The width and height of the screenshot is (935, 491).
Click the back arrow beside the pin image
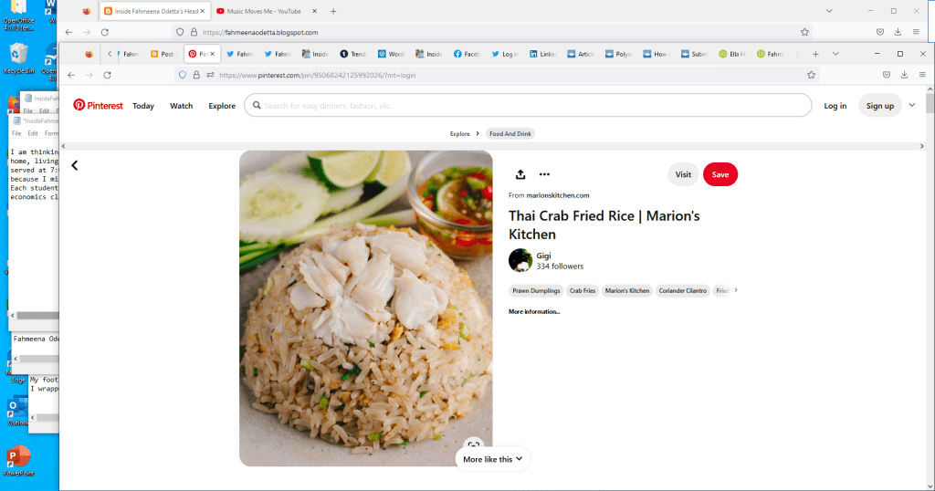75,166
